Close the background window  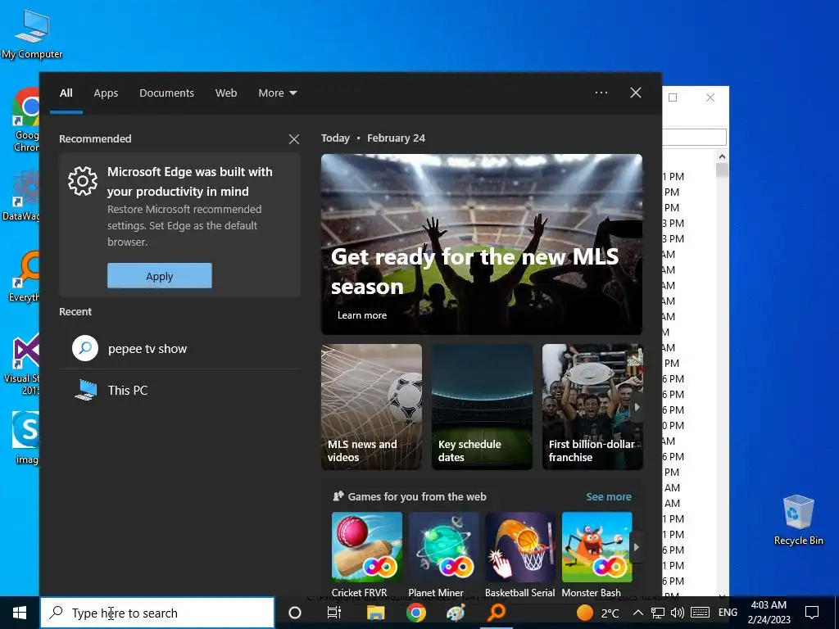(710, 97)
